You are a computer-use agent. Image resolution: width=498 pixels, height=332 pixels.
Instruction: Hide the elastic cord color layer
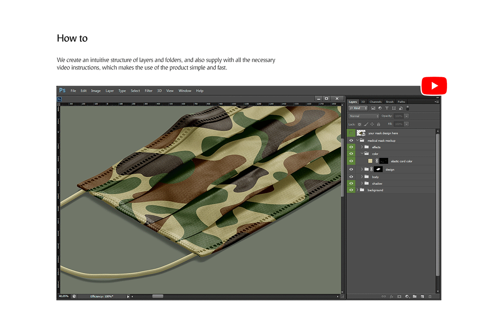pos(351,161)
